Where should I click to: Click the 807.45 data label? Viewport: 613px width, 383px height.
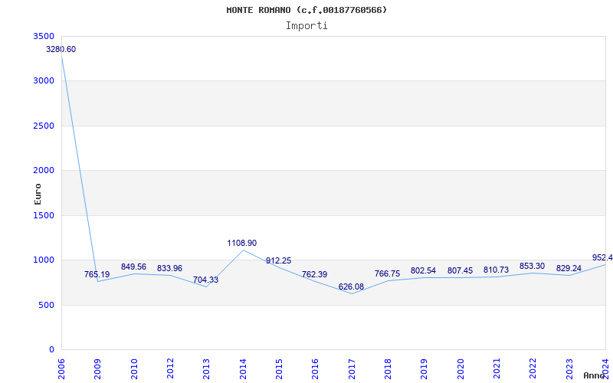coord(461,270)
